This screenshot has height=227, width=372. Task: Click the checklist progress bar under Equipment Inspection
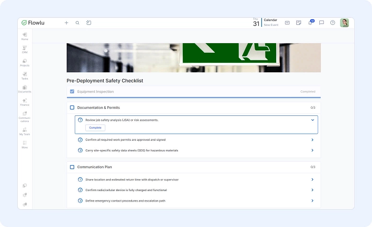pos(194,97)
